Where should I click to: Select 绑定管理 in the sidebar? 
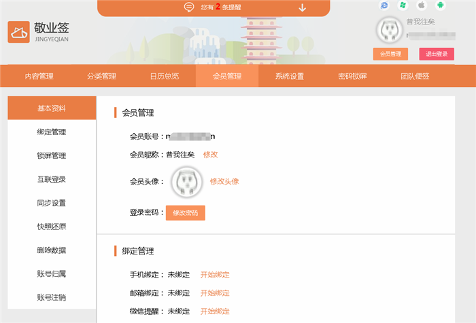[x=52, y=132]
